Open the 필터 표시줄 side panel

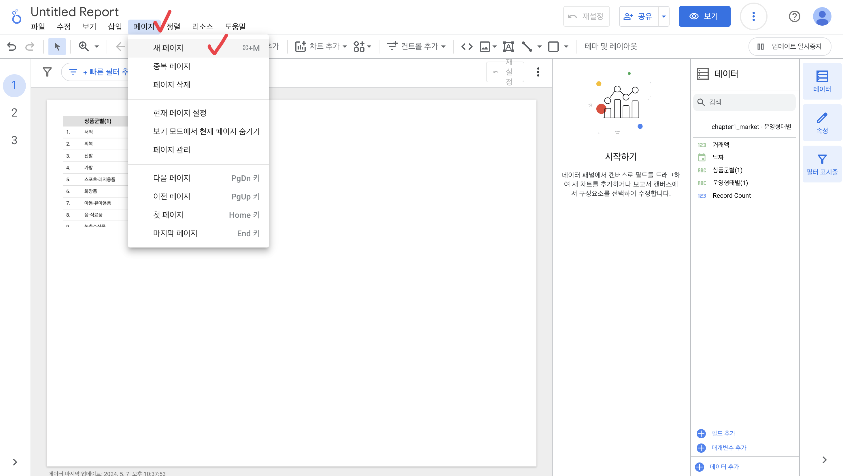tap(822, 164)
